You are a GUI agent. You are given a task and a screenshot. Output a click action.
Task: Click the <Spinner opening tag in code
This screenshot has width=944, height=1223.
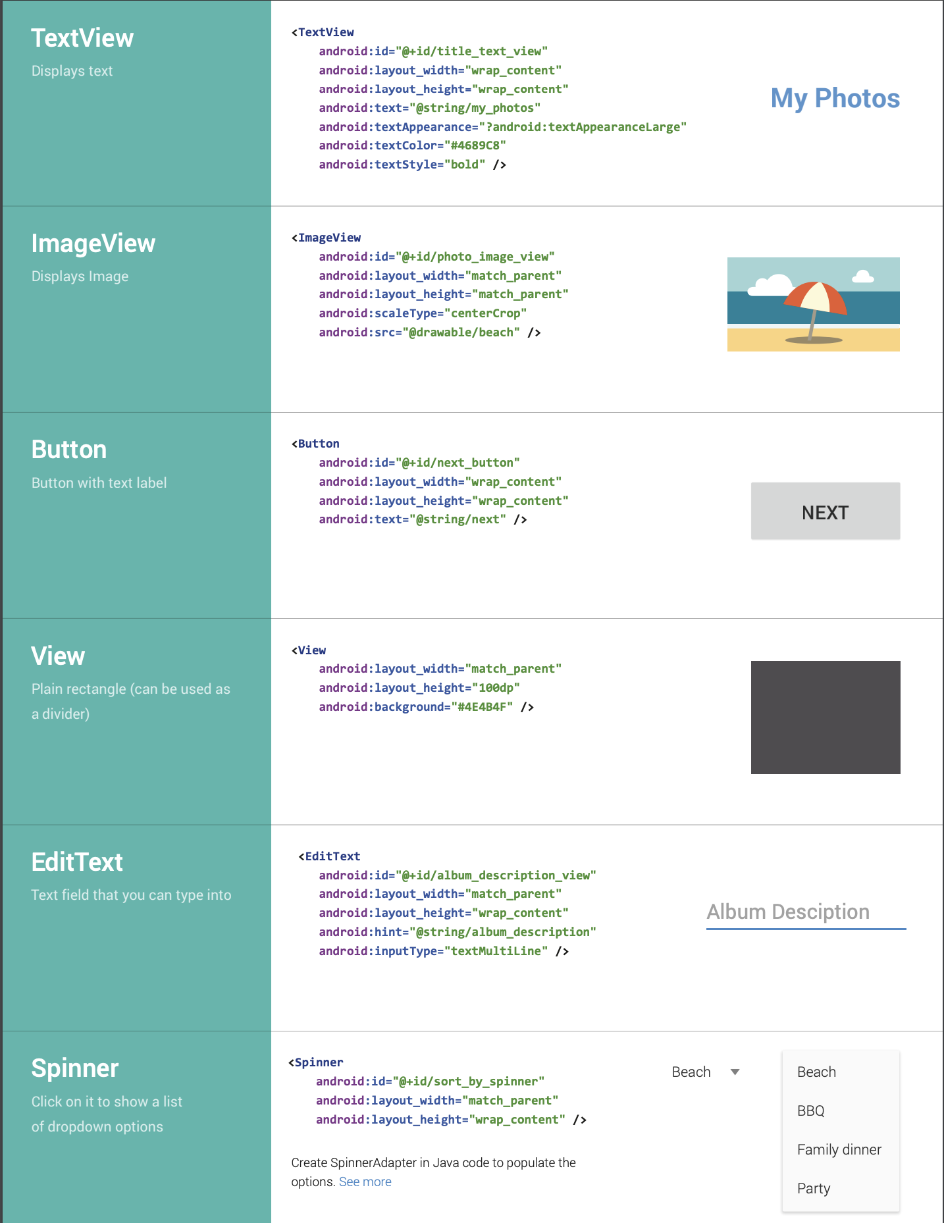(x=316, y=1062)
